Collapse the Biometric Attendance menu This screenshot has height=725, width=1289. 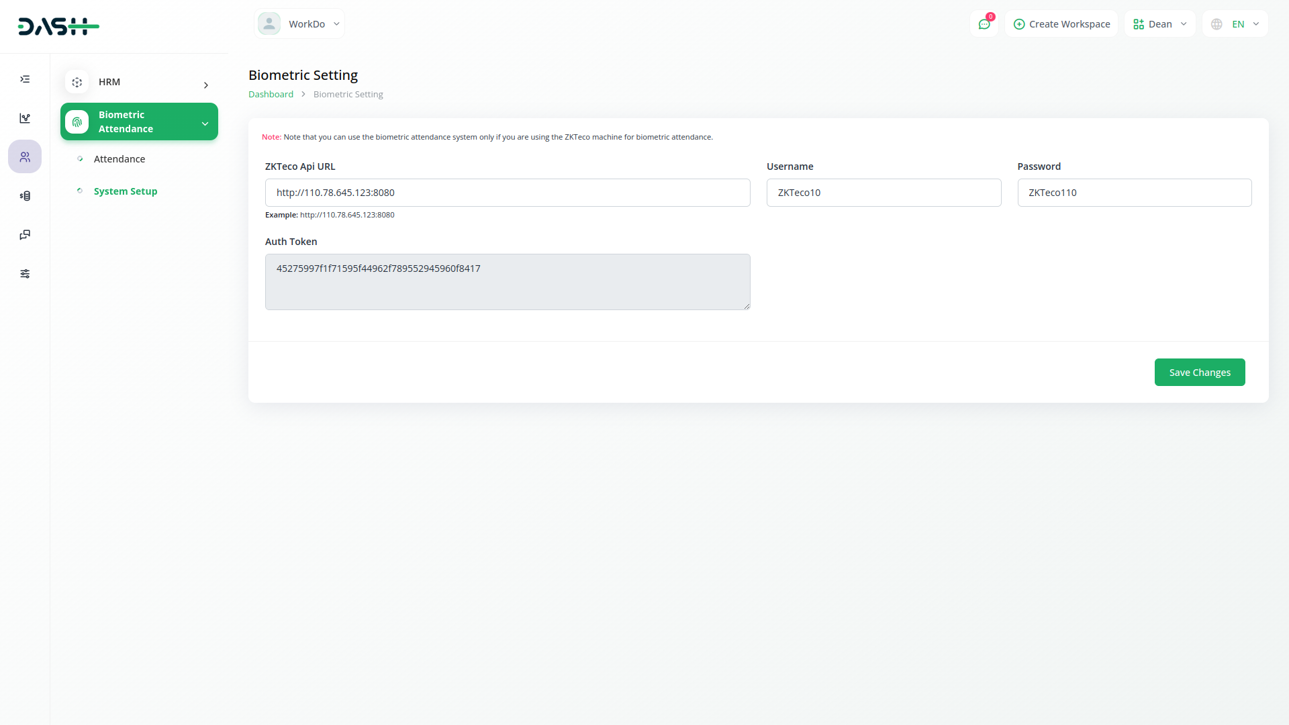coord(205,124)
